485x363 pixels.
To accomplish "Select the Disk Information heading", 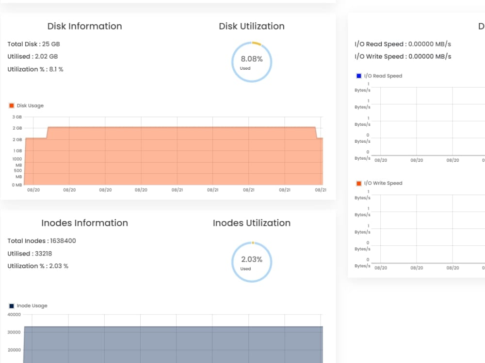I will (x=84, y=26).
